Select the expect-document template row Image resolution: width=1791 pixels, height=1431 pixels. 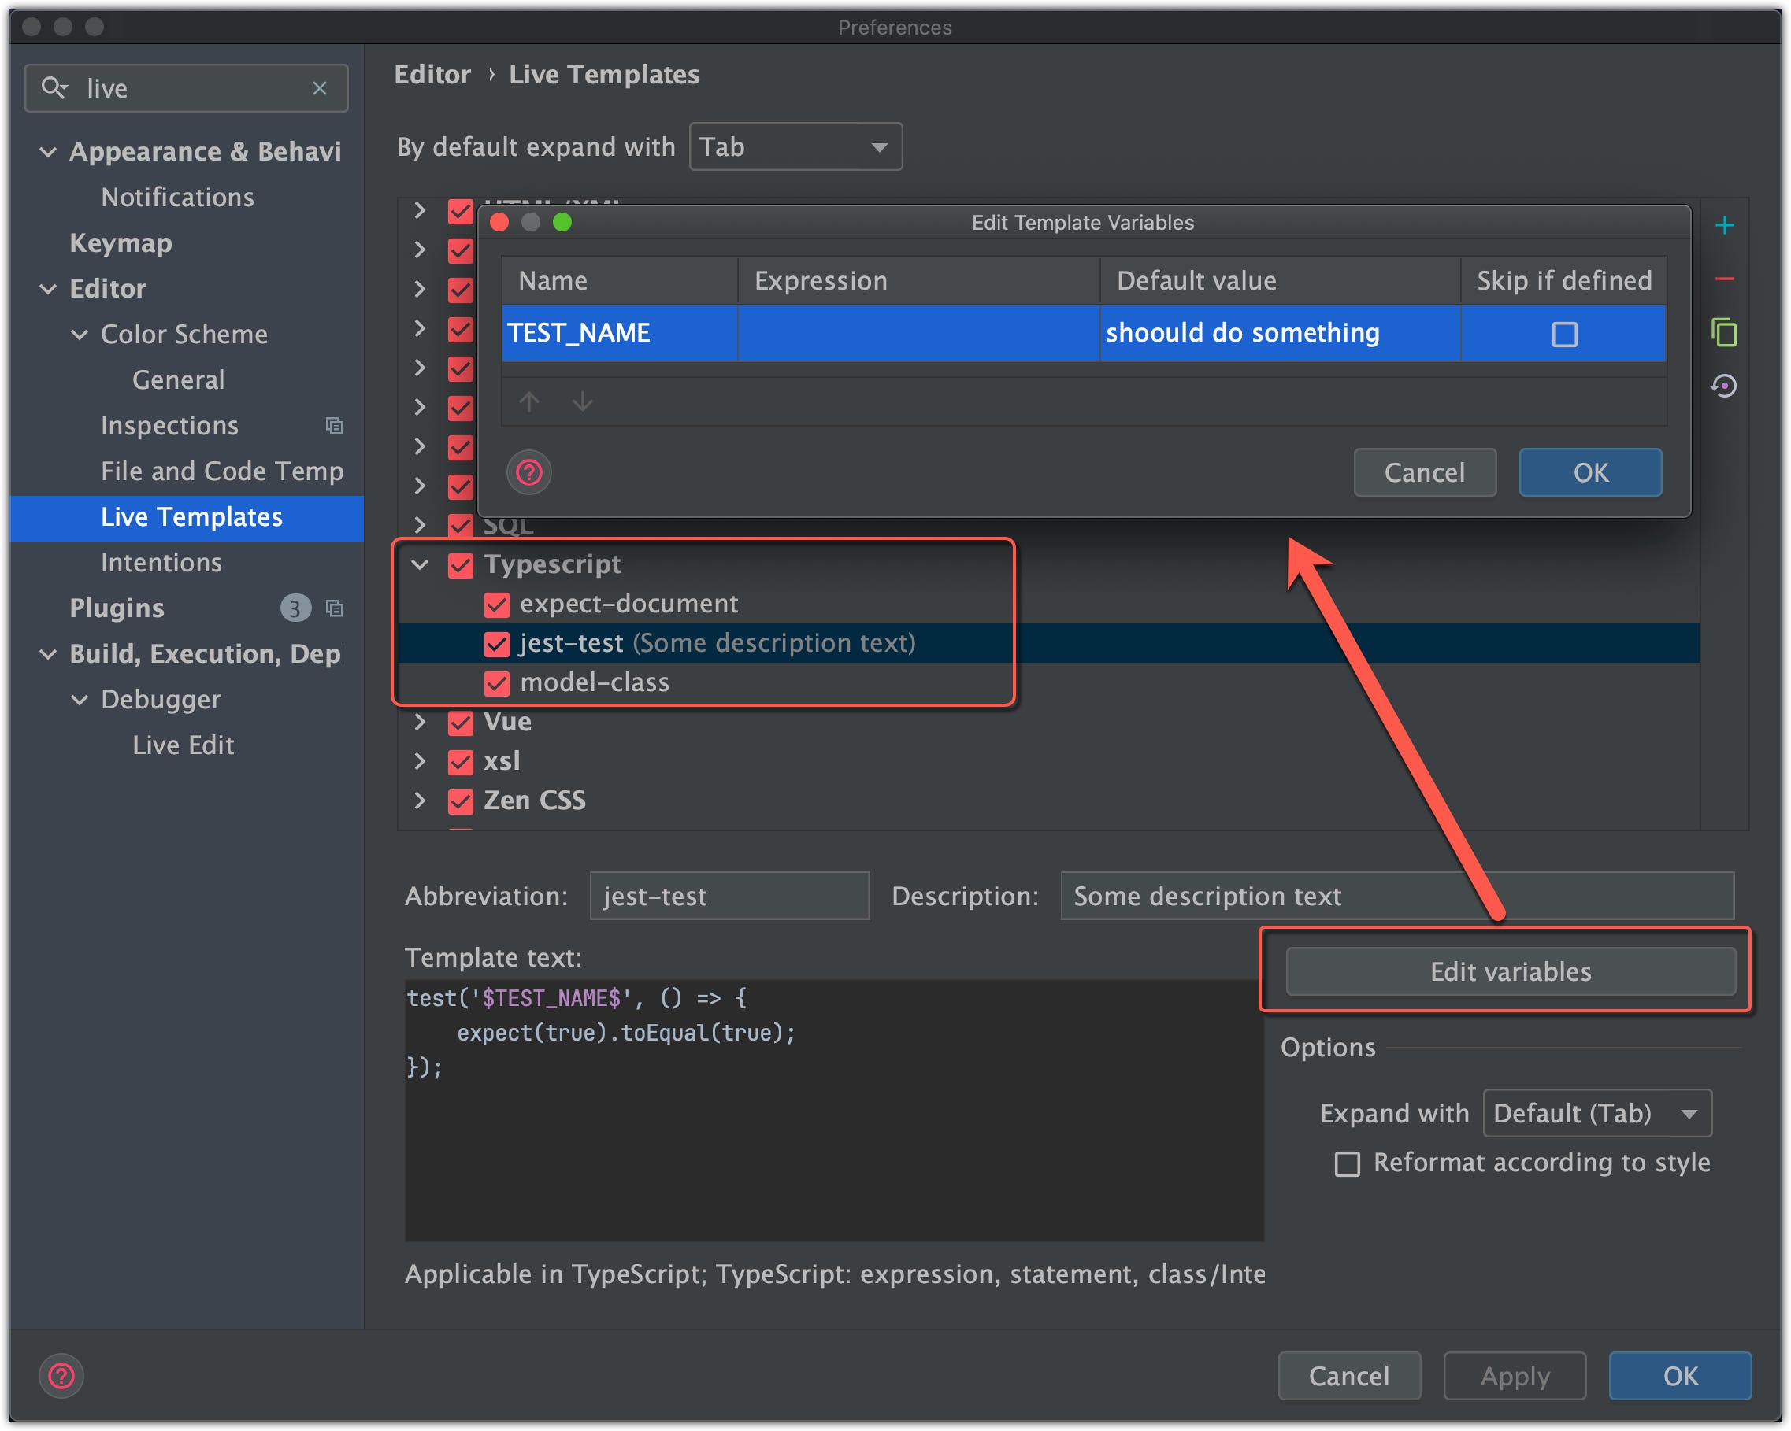coord(629,605)
